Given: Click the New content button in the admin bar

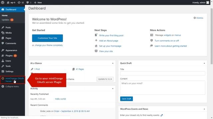Looking at the screenshot, I should 38,2.
